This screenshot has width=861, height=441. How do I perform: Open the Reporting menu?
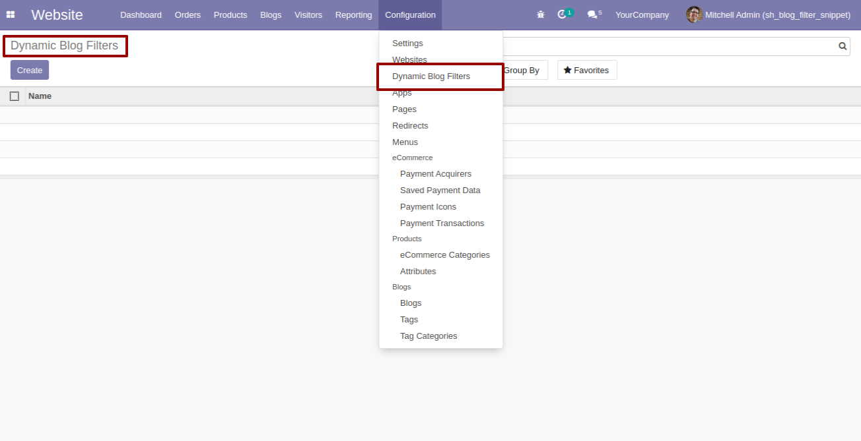tap(353, 15)
